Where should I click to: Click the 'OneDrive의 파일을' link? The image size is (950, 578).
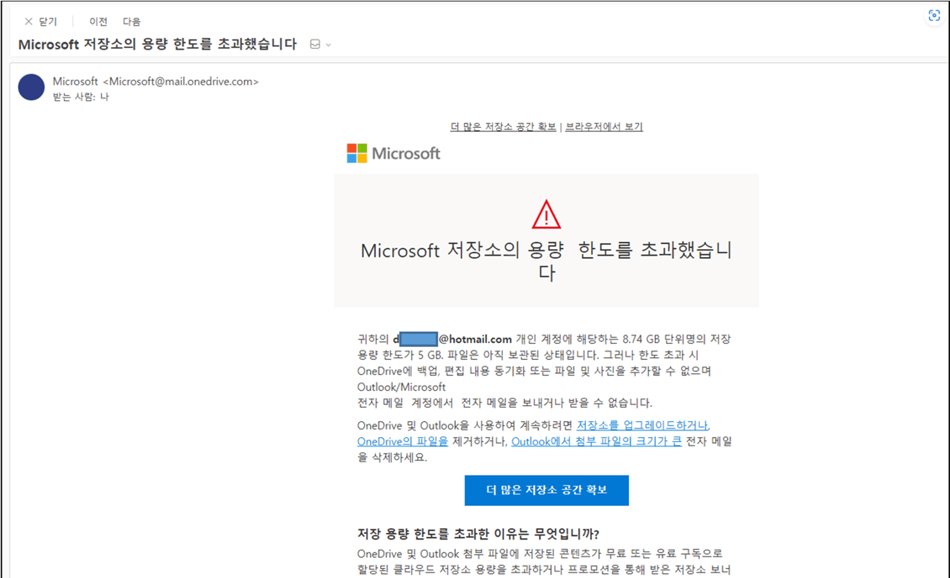(x=402, y=441)
